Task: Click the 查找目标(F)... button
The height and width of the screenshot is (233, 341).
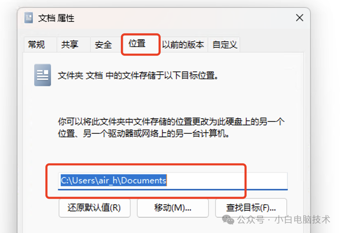Action: (251, 208)
